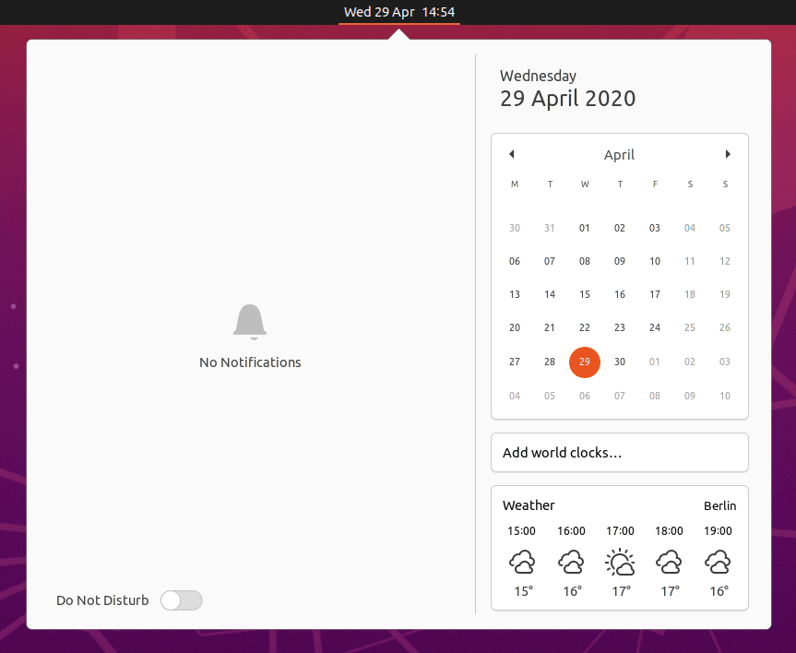Open Add world clocks…
Viewport: 796px width, 653px height.
(619, 453)
